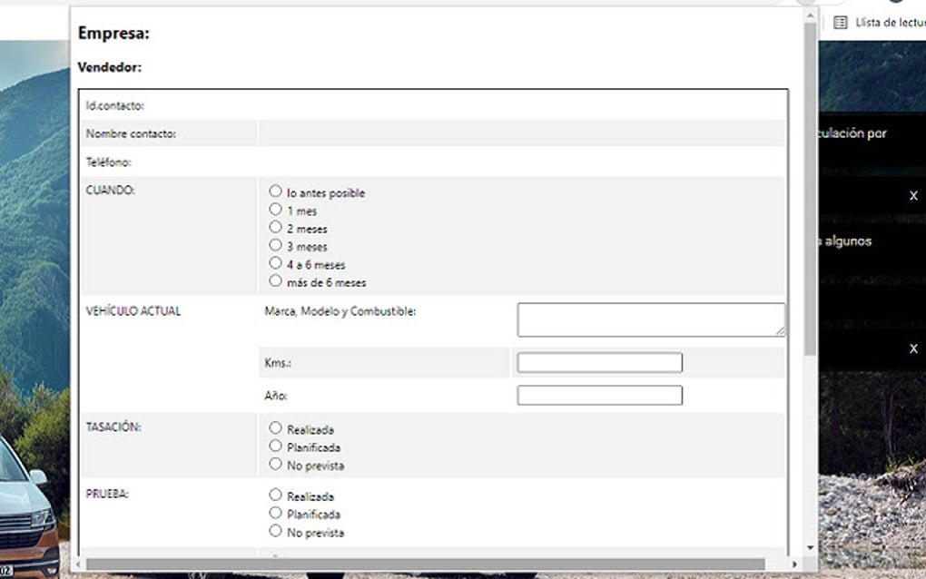Image resolution: width=926 pixels, height=579 pixels.
Task: Click the Marca, Modelo y Combustible text area
Action: [x=649, y=318]
